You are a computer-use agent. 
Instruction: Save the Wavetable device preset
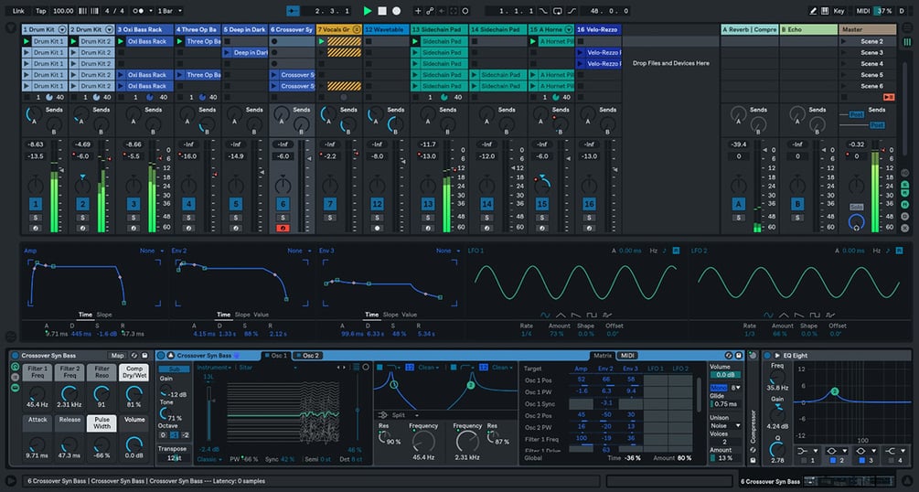(x=739, y=356)
